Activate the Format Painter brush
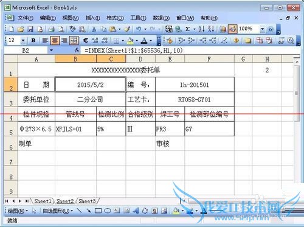Image resolution: width=304 pixels, height=227 pixels. tap(127, 29)
